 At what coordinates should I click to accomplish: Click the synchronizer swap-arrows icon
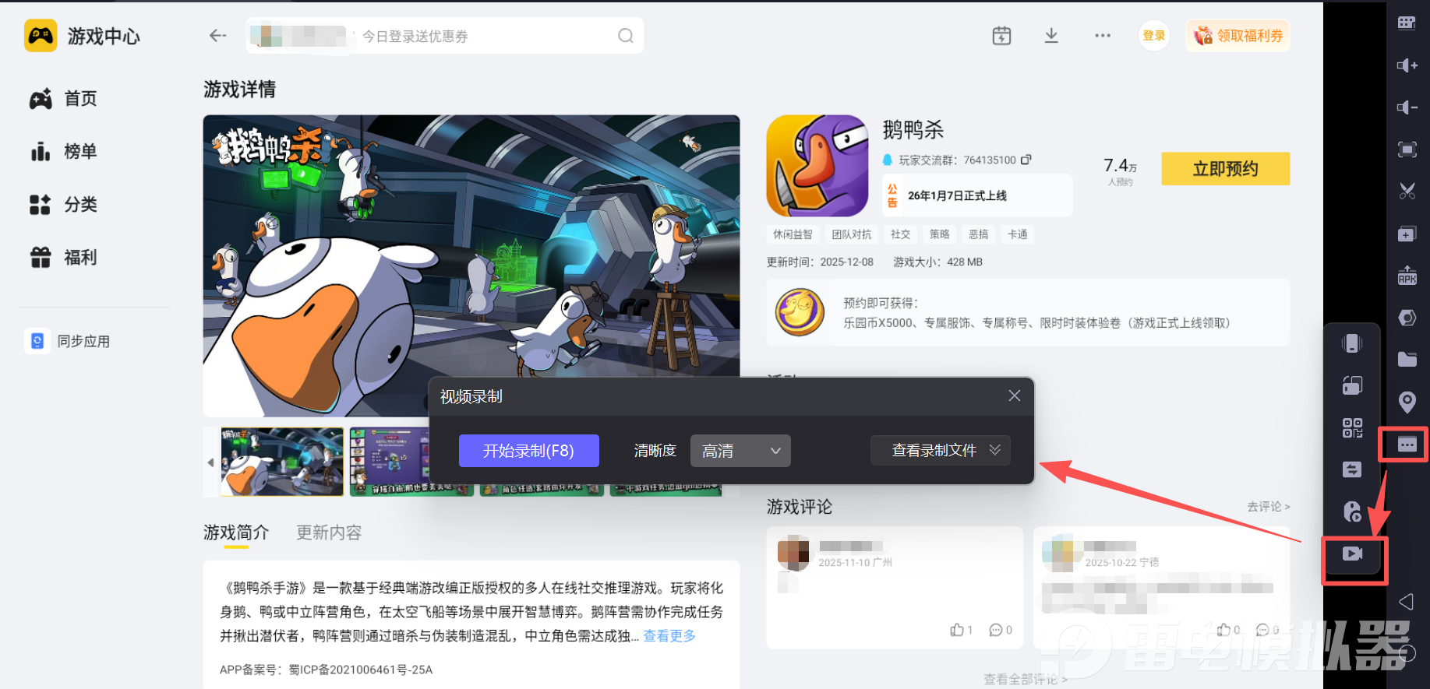pyautogui.click(x=1352, y=469)
